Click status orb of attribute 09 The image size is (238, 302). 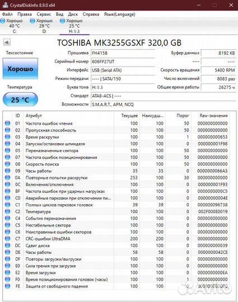(7, 171)
